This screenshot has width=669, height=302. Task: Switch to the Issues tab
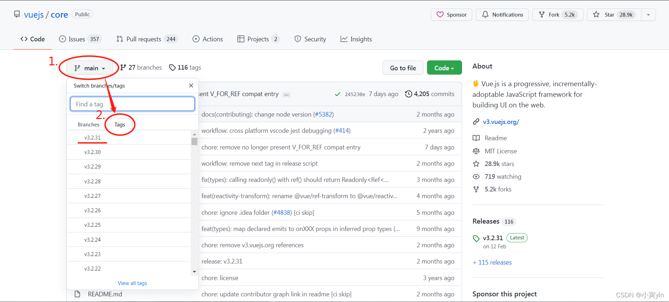tap(80, 39)
